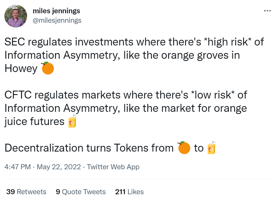Open the 9 Quote Tweets list
The image size is (275, 204).
[81, 192]
